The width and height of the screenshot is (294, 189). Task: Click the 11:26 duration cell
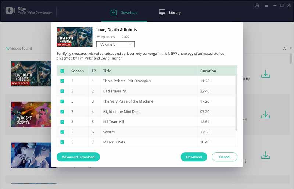click(205, 81)
